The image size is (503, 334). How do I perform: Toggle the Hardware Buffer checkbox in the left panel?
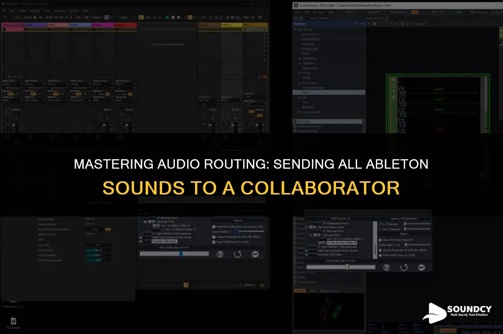pyautogui.click(x=214, y=227)
